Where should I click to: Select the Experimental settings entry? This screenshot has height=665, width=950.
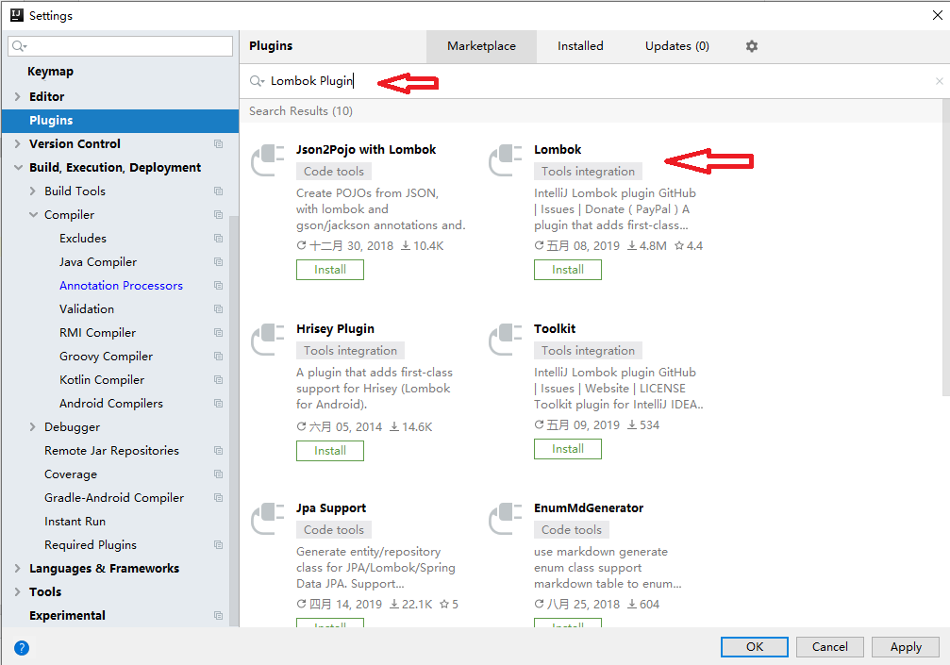tap(67, 616)
